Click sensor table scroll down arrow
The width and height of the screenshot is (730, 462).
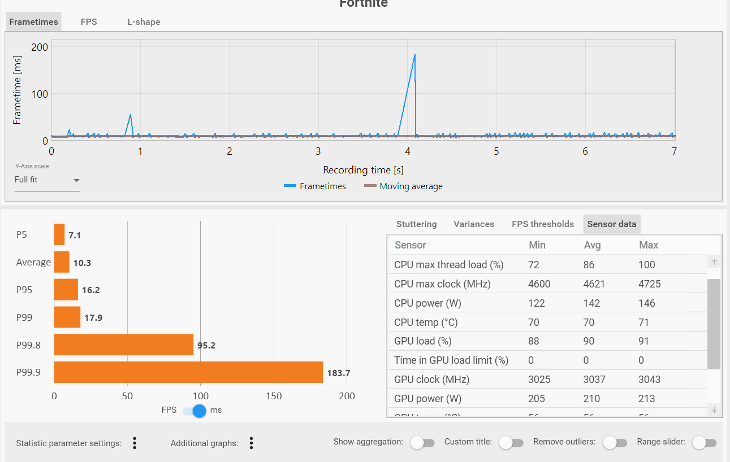714,409
